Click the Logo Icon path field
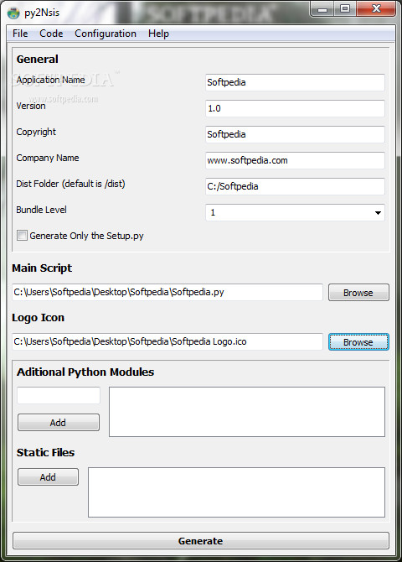 pyautogui.click(x=167, y=341)
